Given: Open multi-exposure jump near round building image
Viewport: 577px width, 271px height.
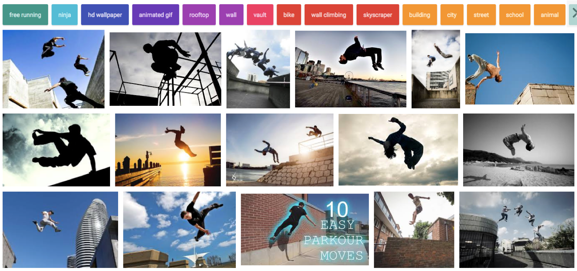Looking at the screenshot, I should [517, 230].
